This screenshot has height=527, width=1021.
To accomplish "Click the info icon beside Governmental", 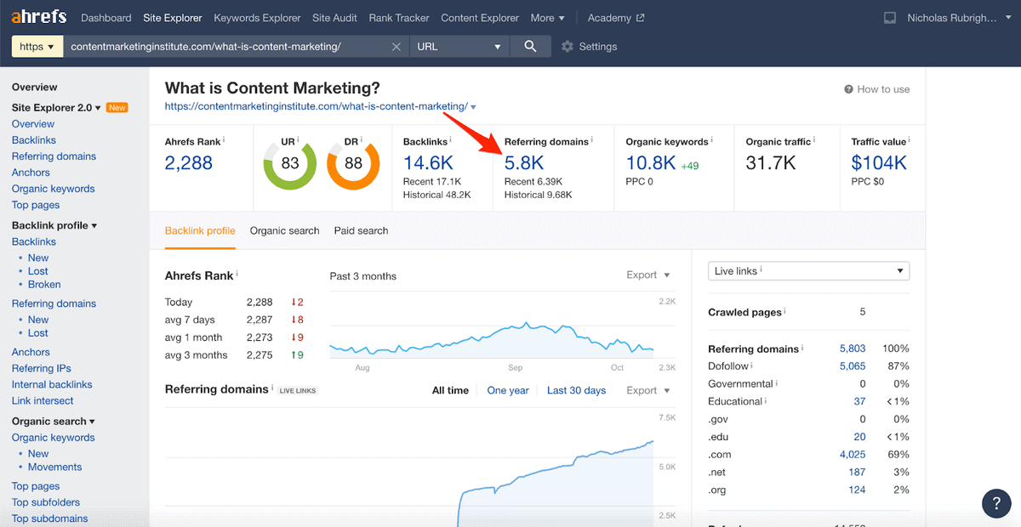I will (777, 383).
